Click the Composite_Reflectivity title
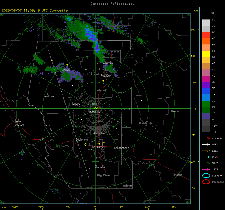225x210 pixels. point(112,4)
